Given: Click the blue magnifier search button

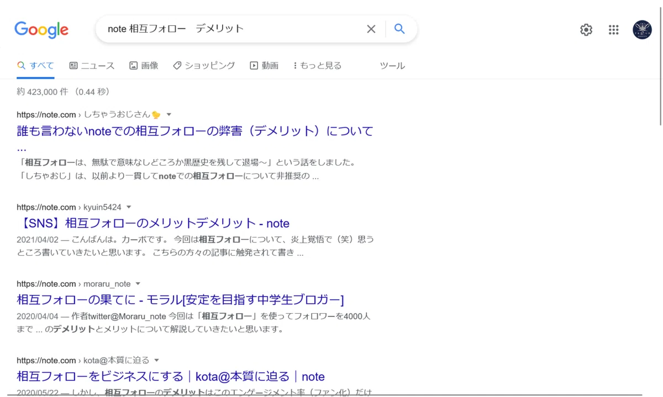Looking at the screenshot, I should point(399,29).
